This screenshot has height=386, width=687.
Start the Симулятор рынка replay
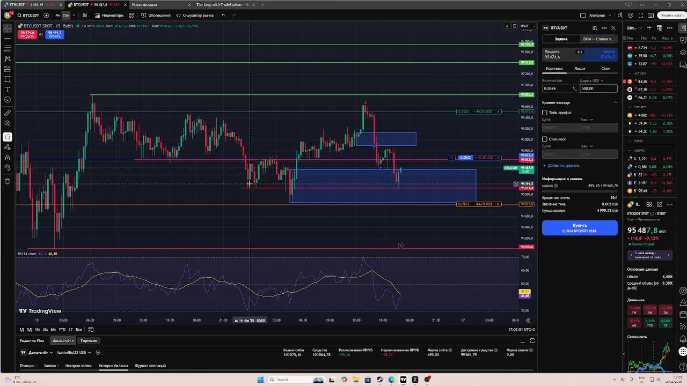tap(195, 16)
